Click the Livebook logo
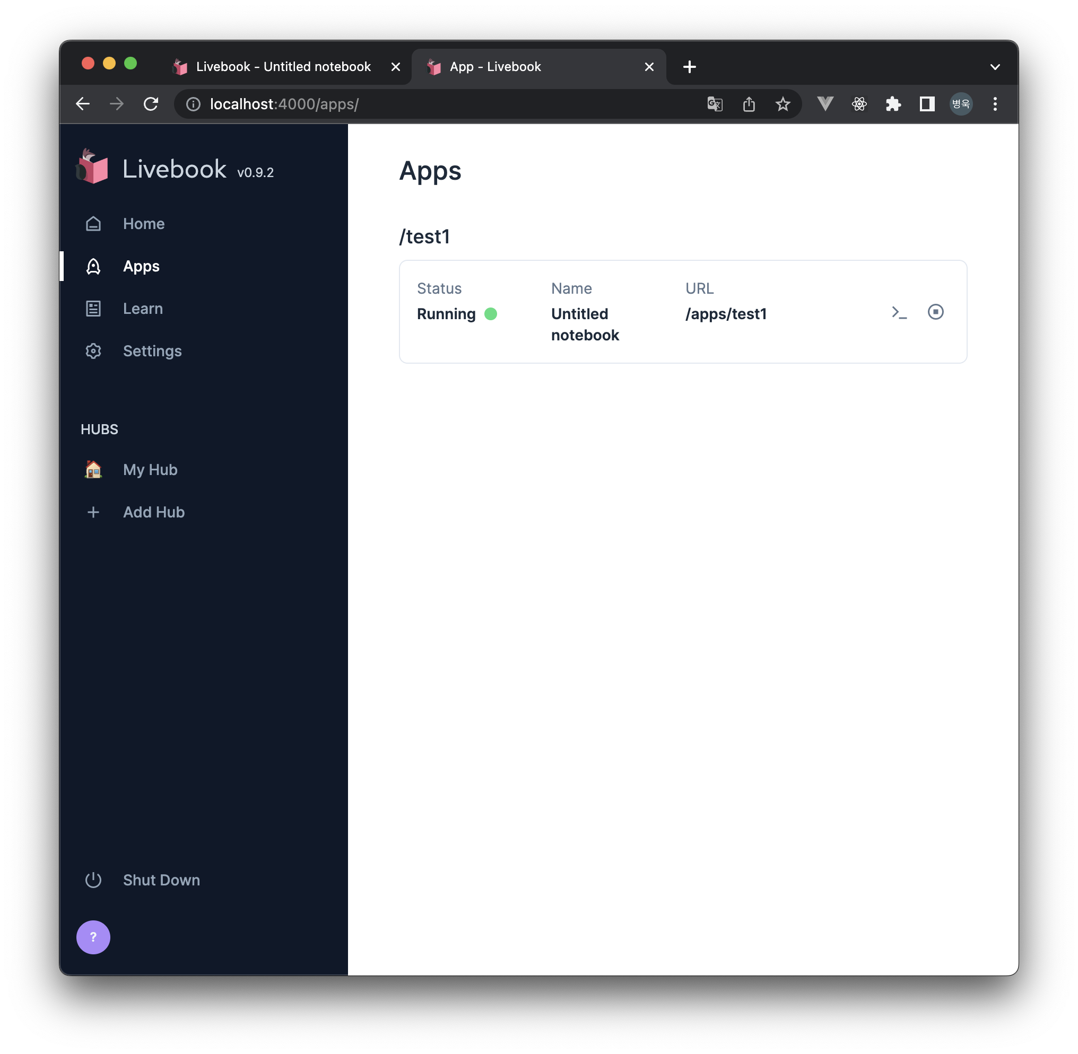1078x1054 pixels. click(x=91, y=166)
